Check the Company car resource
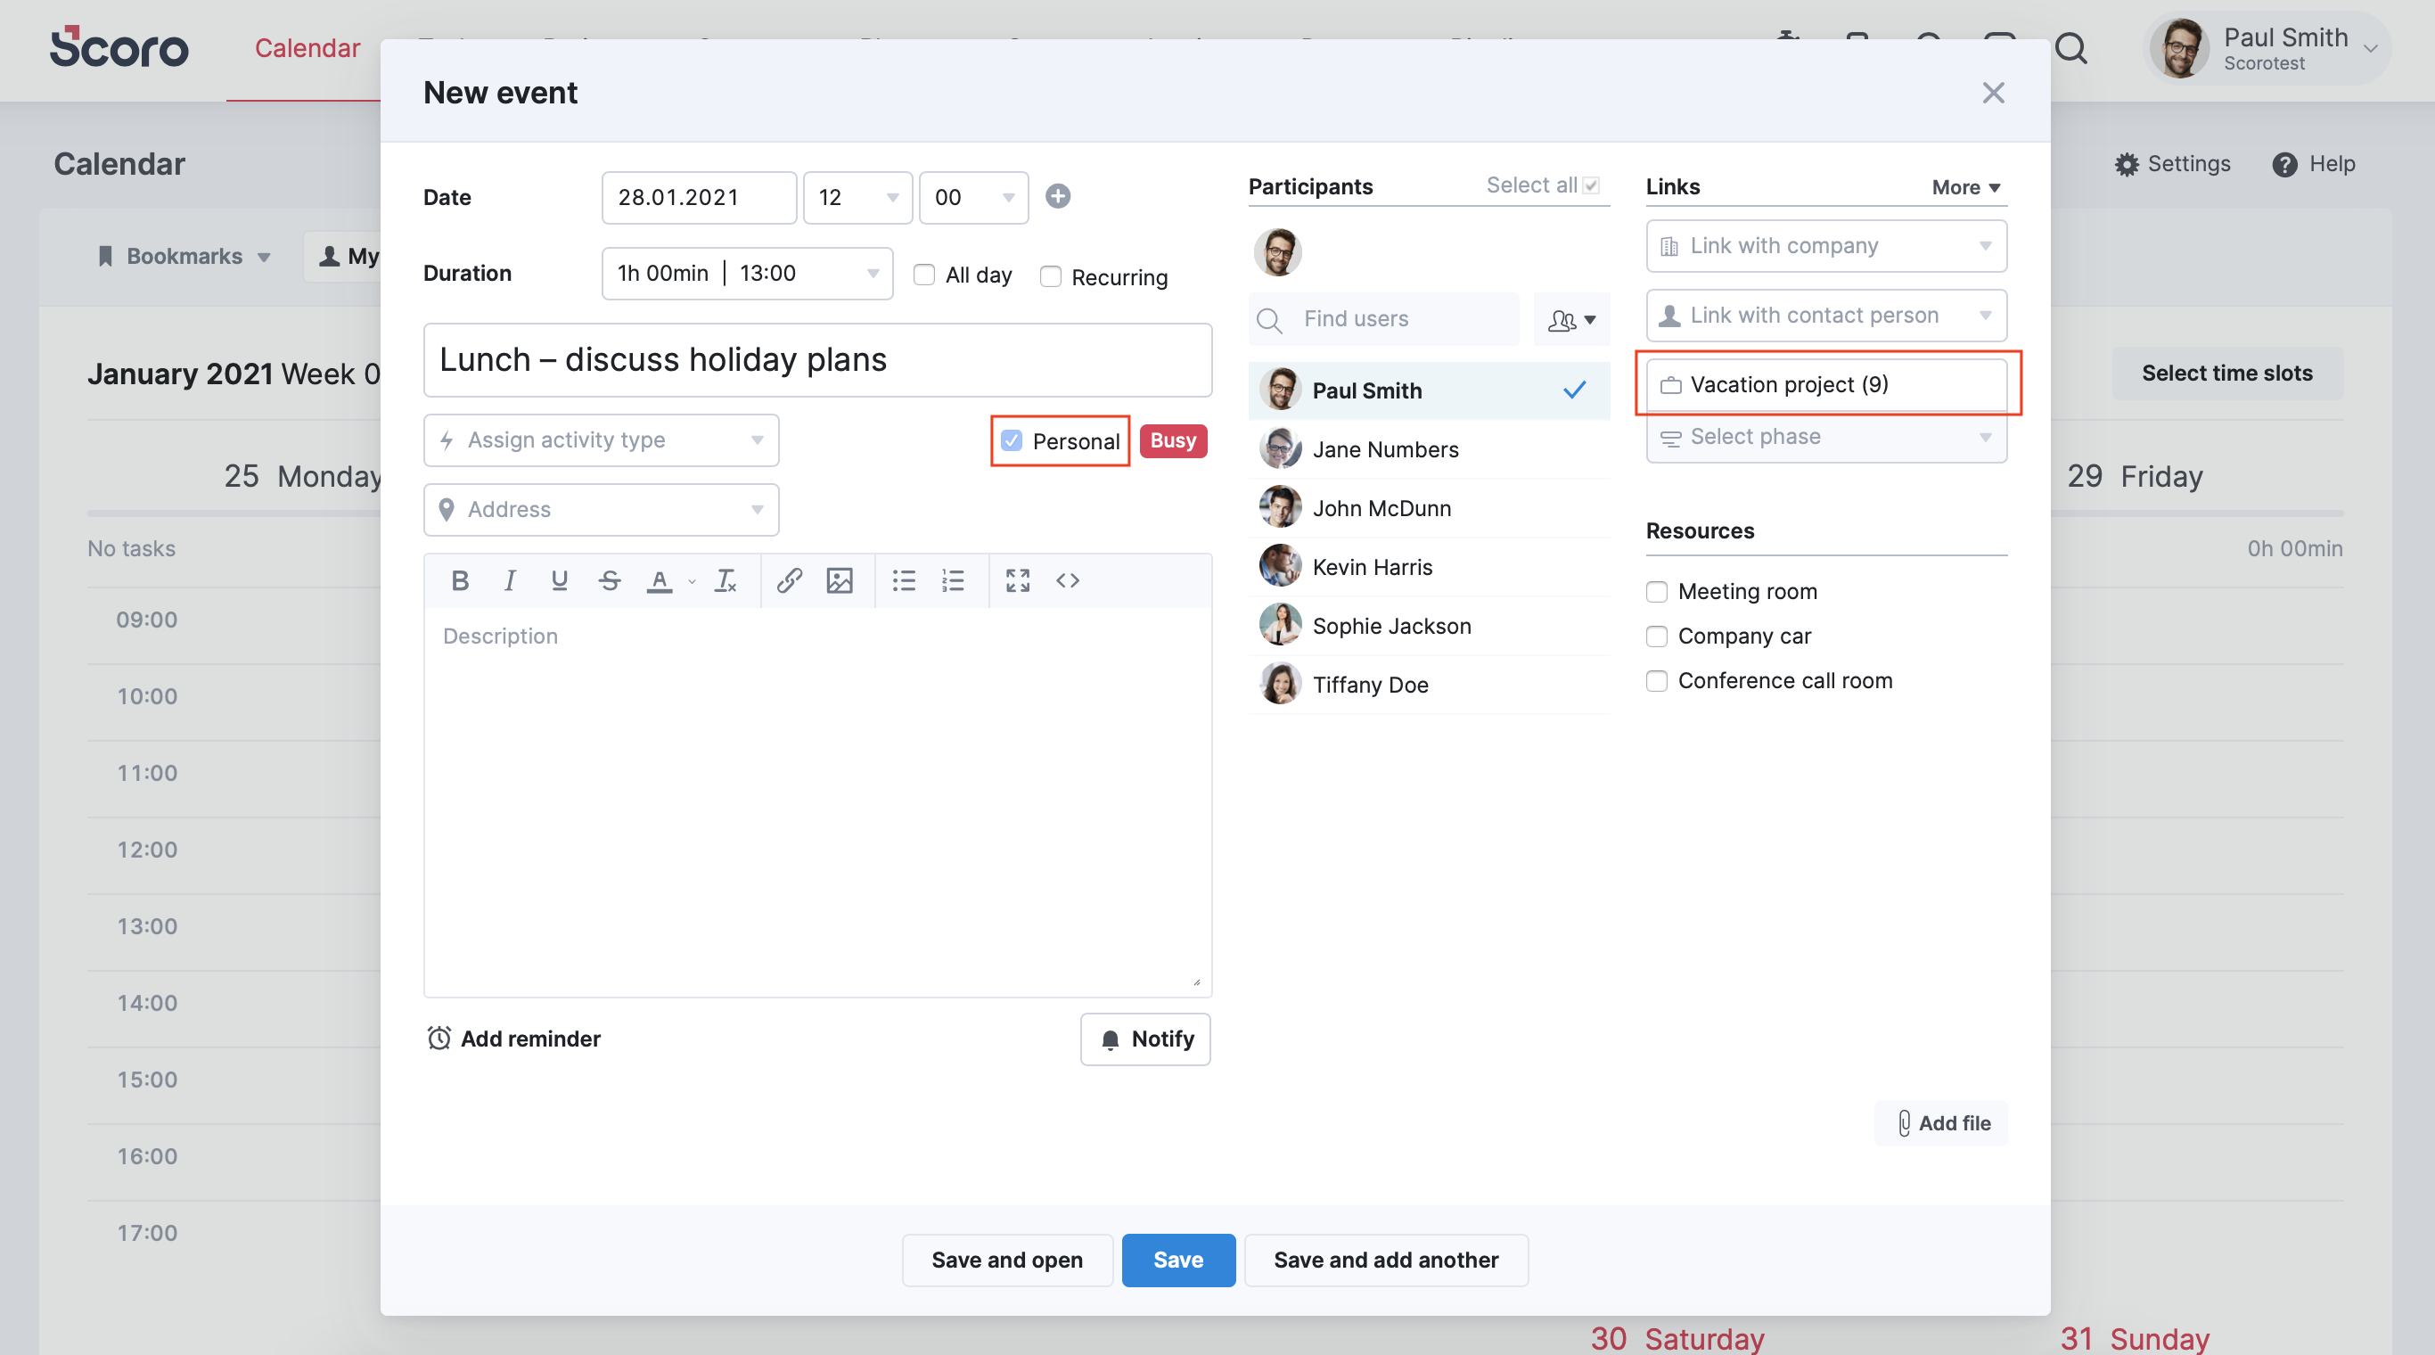 (1657, 636)
